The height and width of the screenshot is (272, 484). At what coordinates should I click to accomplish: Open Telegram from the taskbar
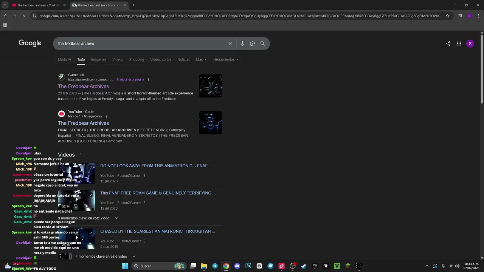tap(215, 266)
